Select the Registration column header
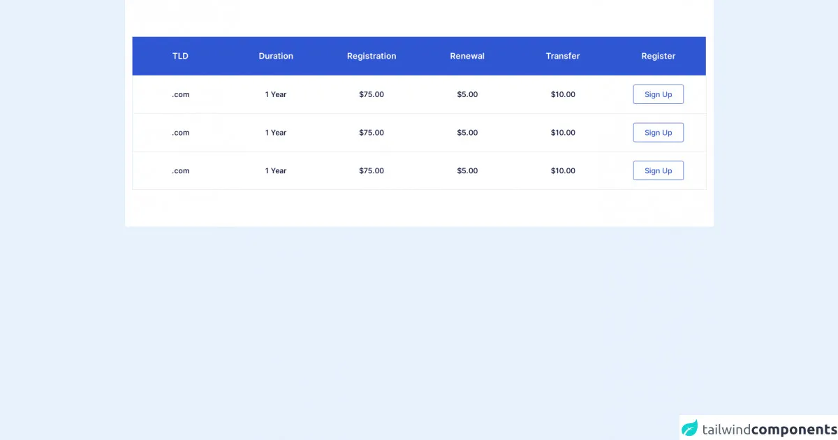This screenshot has height=440, width=838. pos(372,56)
